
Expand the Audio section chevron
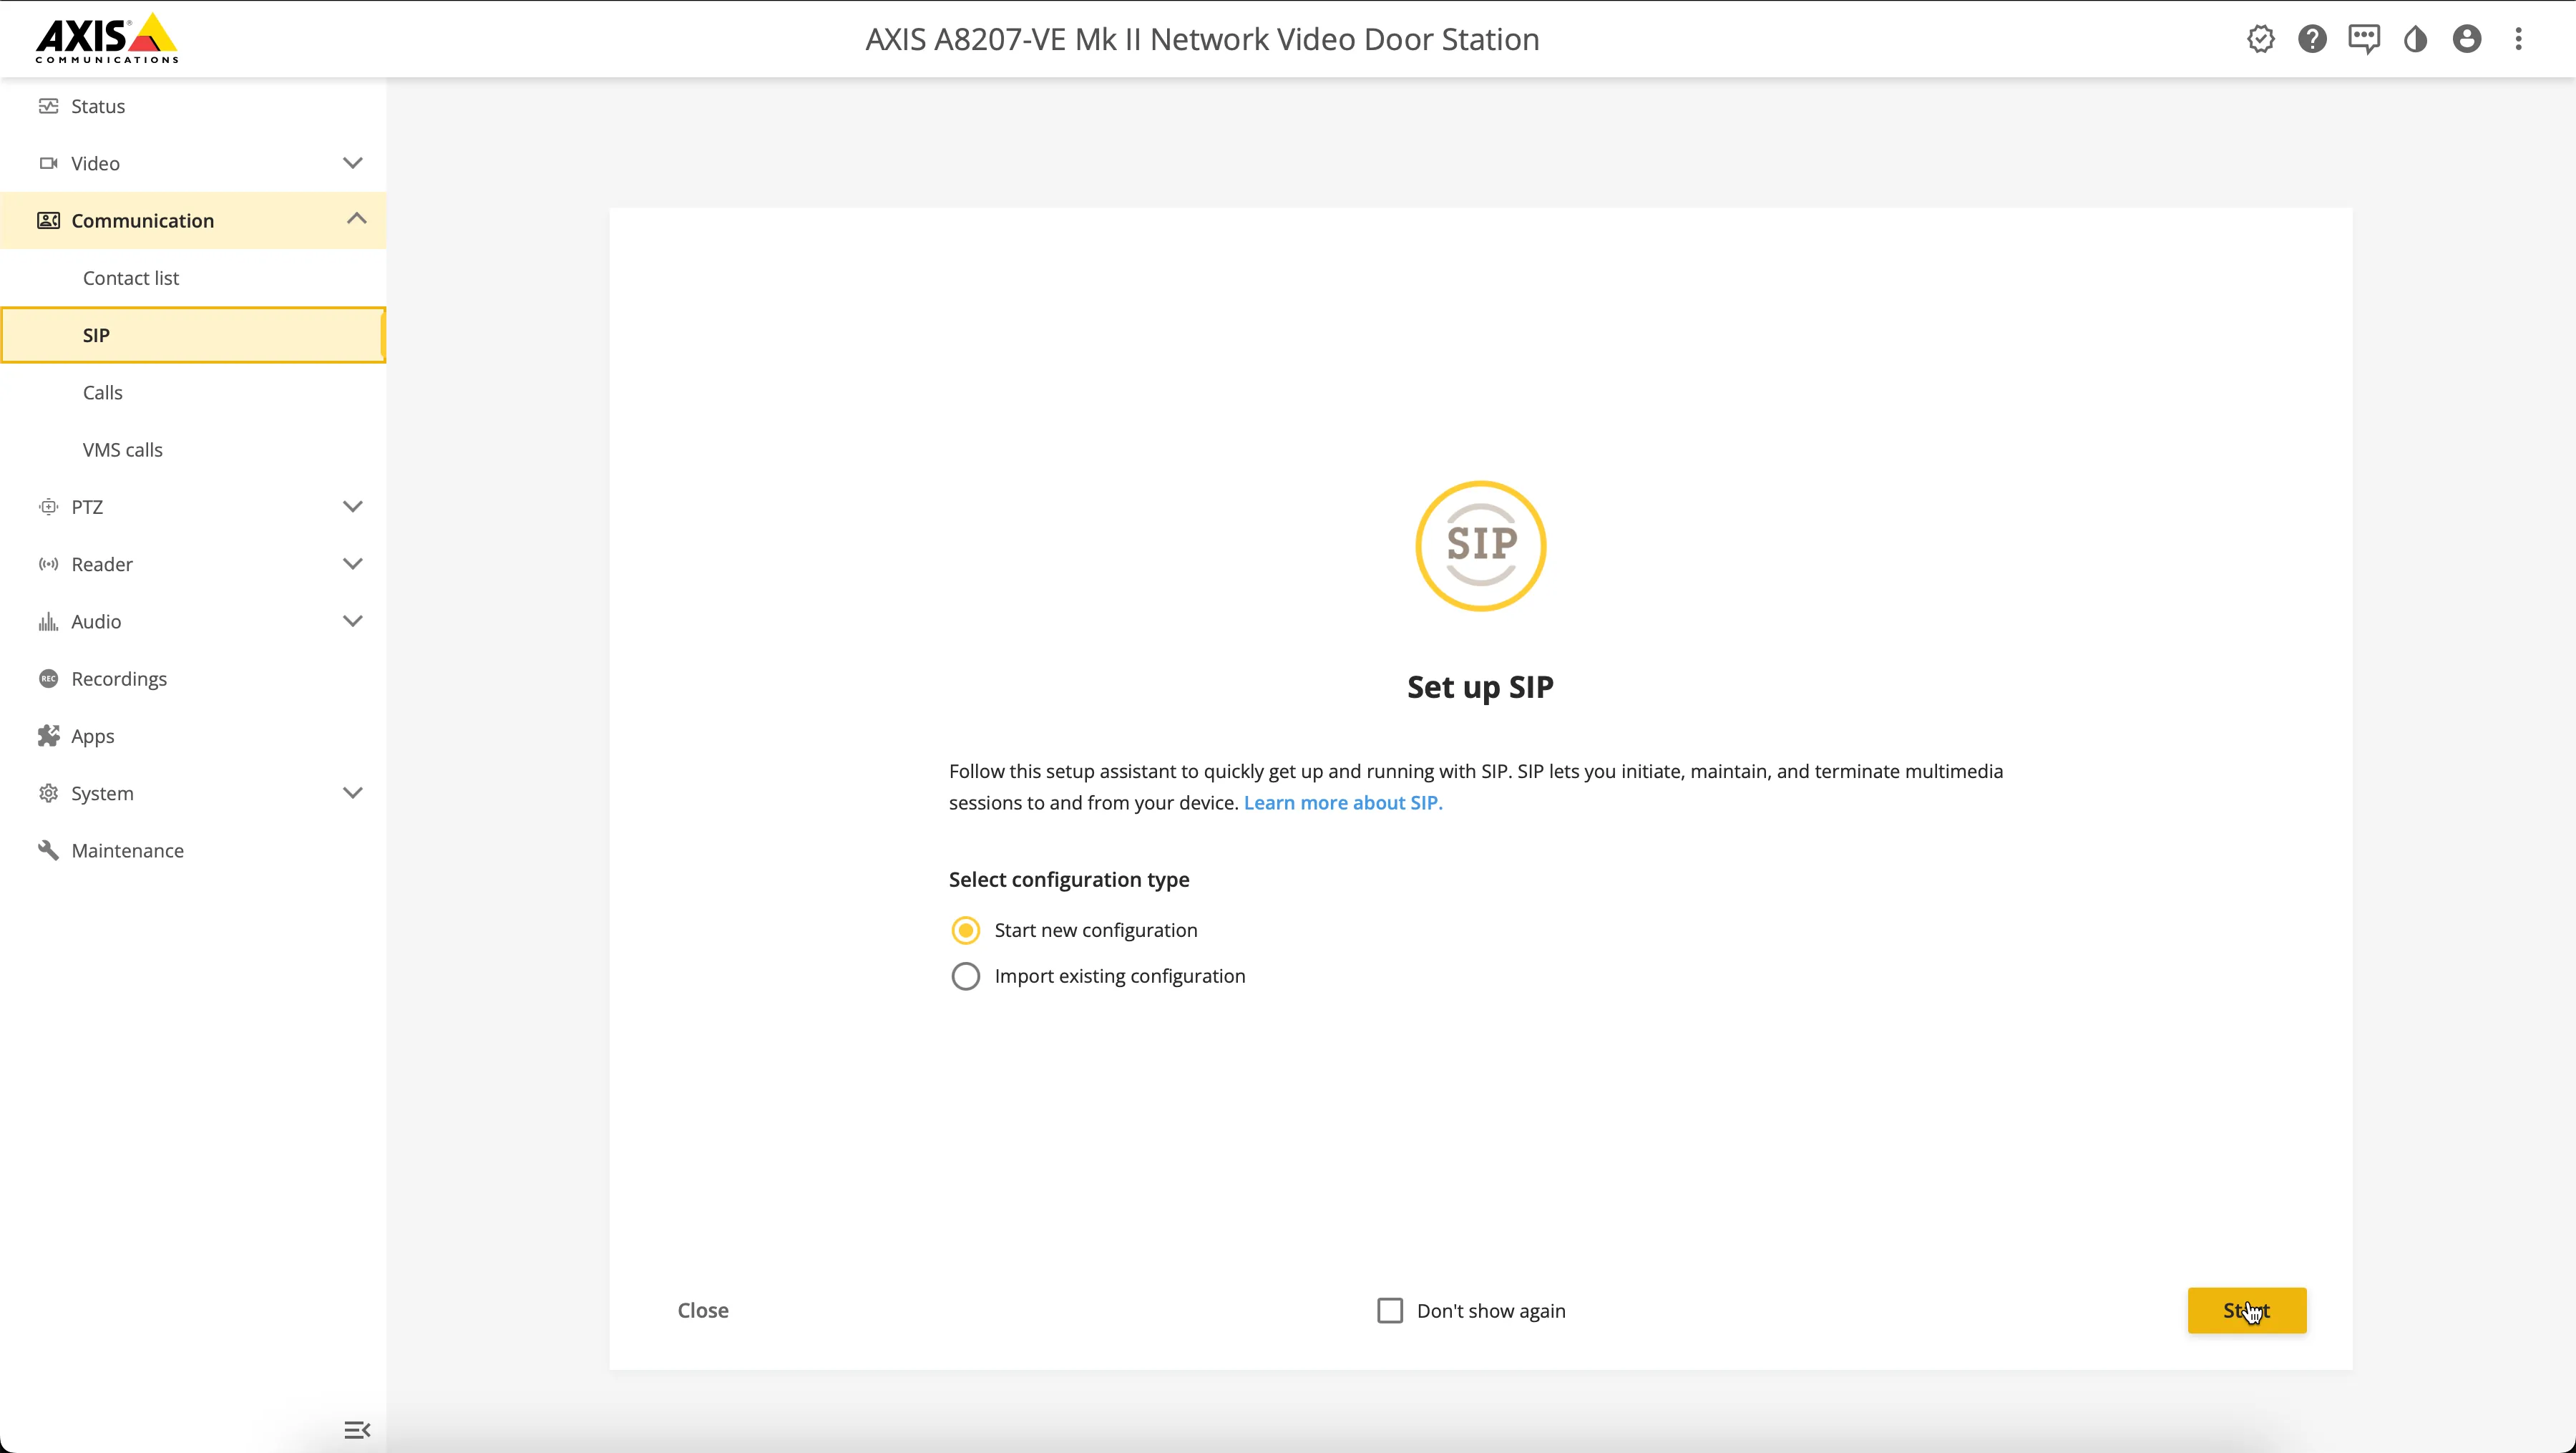(x=352, y=621)
